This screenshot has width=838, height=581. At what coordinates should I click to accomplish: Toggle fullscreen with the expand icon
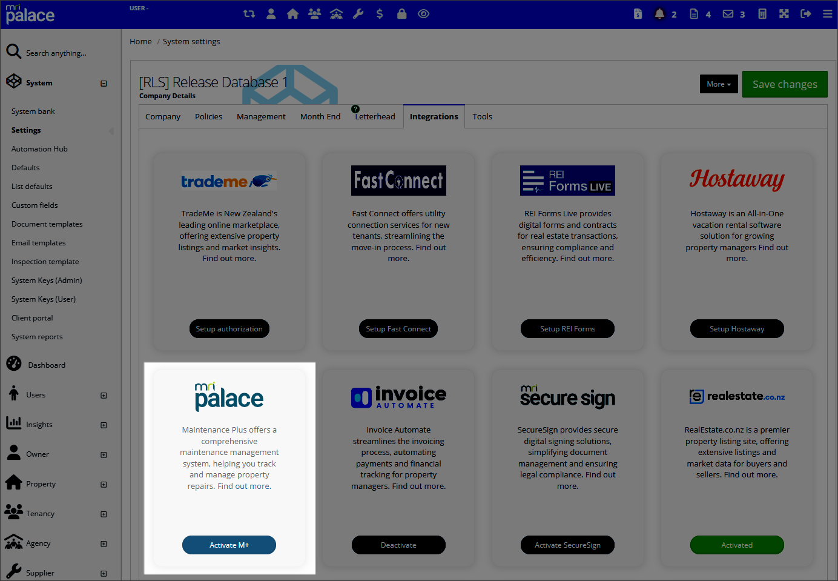coord(784,14)
